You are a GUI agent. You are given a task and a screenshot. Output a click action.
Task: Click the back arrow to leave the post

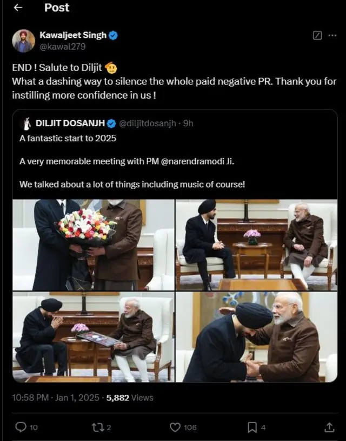(x=18, y=8)
